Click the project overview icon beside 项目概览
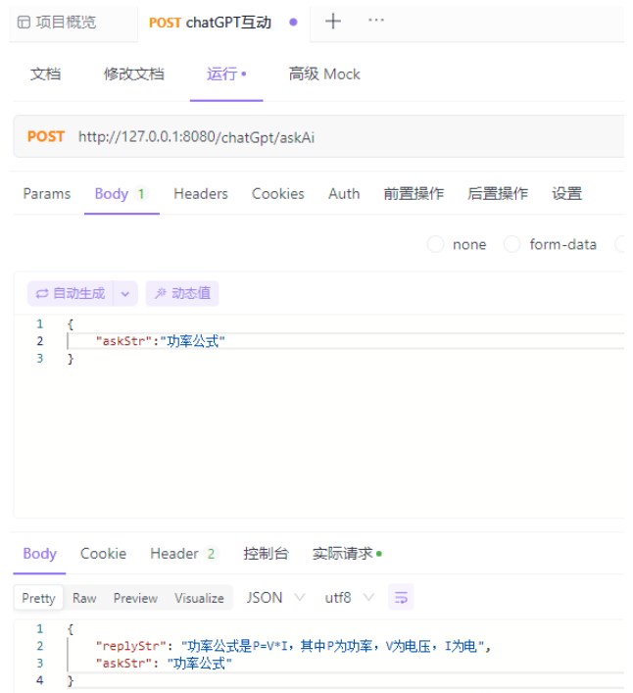The height and width of the screenshot is (693, 633). click(x=24, y=23)
